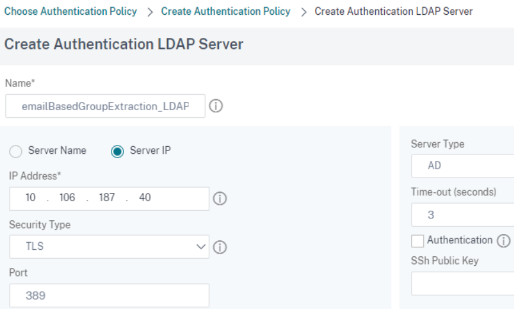The width and height of the screenshot is (514, 309).
Task: Click the Name field with emailBasedGroupExtraction_LDAP
Action: [105, 106]
